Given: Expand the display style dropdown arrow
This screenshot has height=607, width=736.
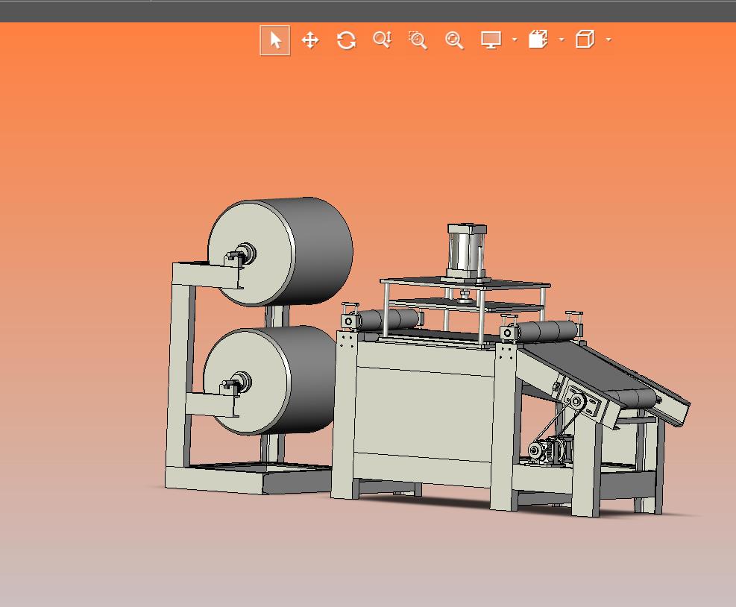Looking at the screenshot, I should point(515,40).
